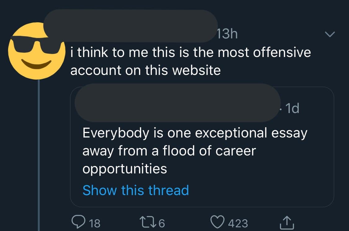
Task: Open the "Show this thread" link
Action: click(x=136, y=190)
